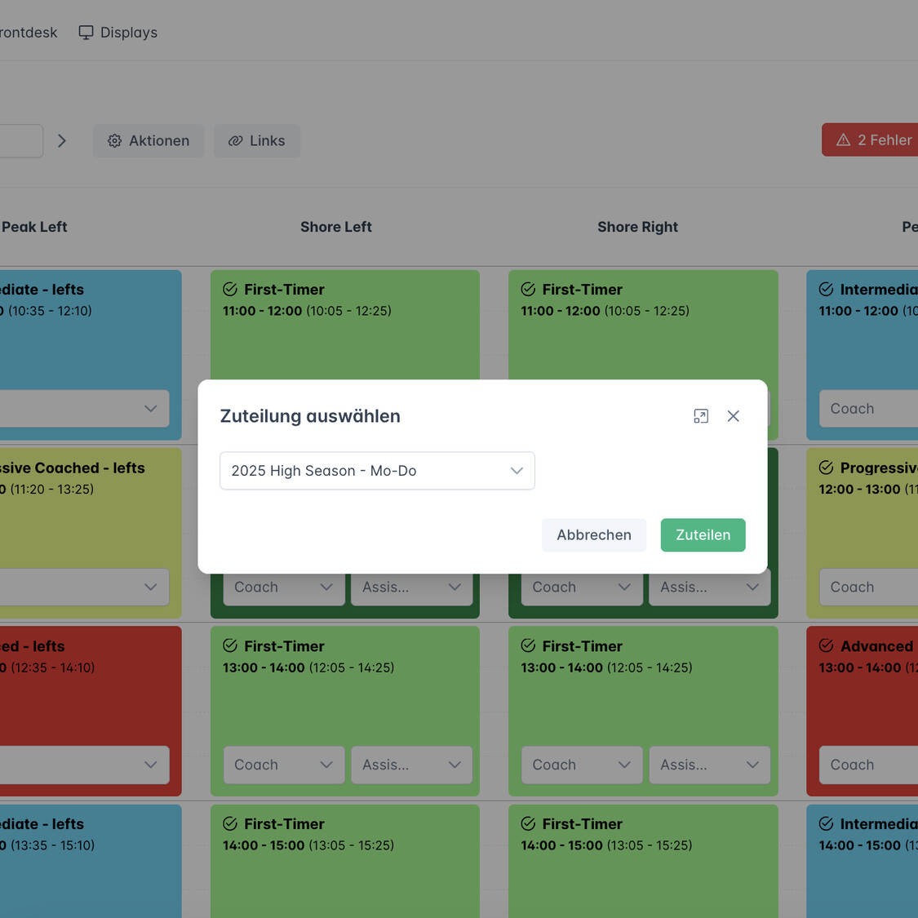Screen dimensions: 918x918
Task: Close the Zuteilung auswählen dialog
Action: pos(733,416)
